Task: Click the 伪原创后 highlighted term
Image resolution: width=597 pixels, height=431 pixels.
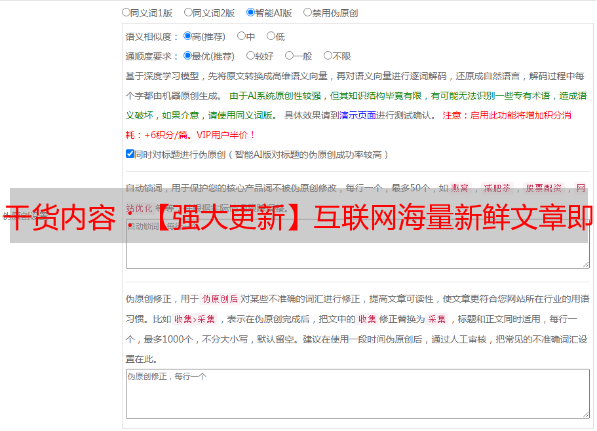Action: 220,299
